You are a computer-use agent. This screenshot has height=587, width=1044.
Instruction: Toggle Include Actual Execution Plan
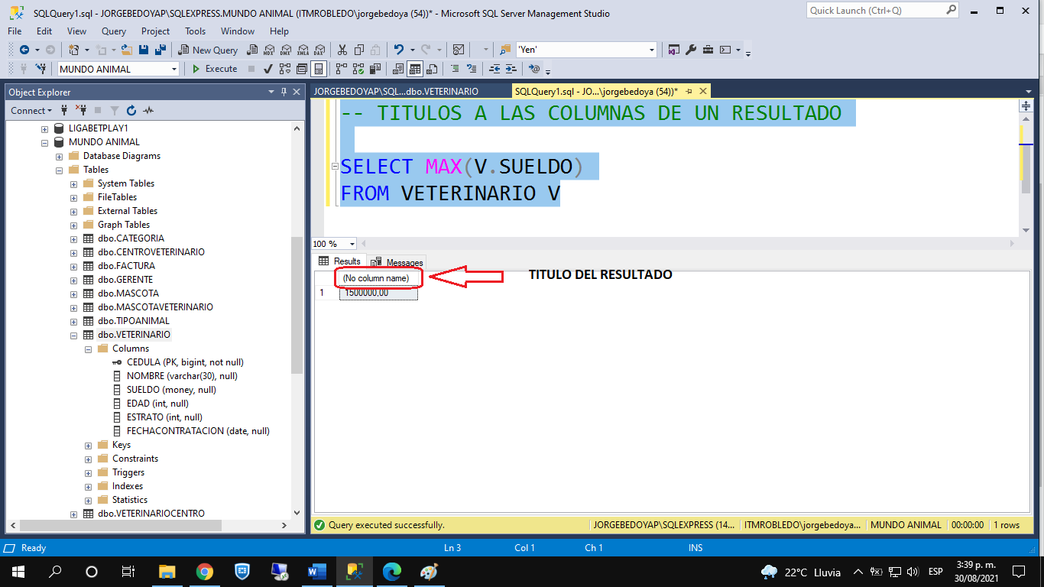click(341, 69)
